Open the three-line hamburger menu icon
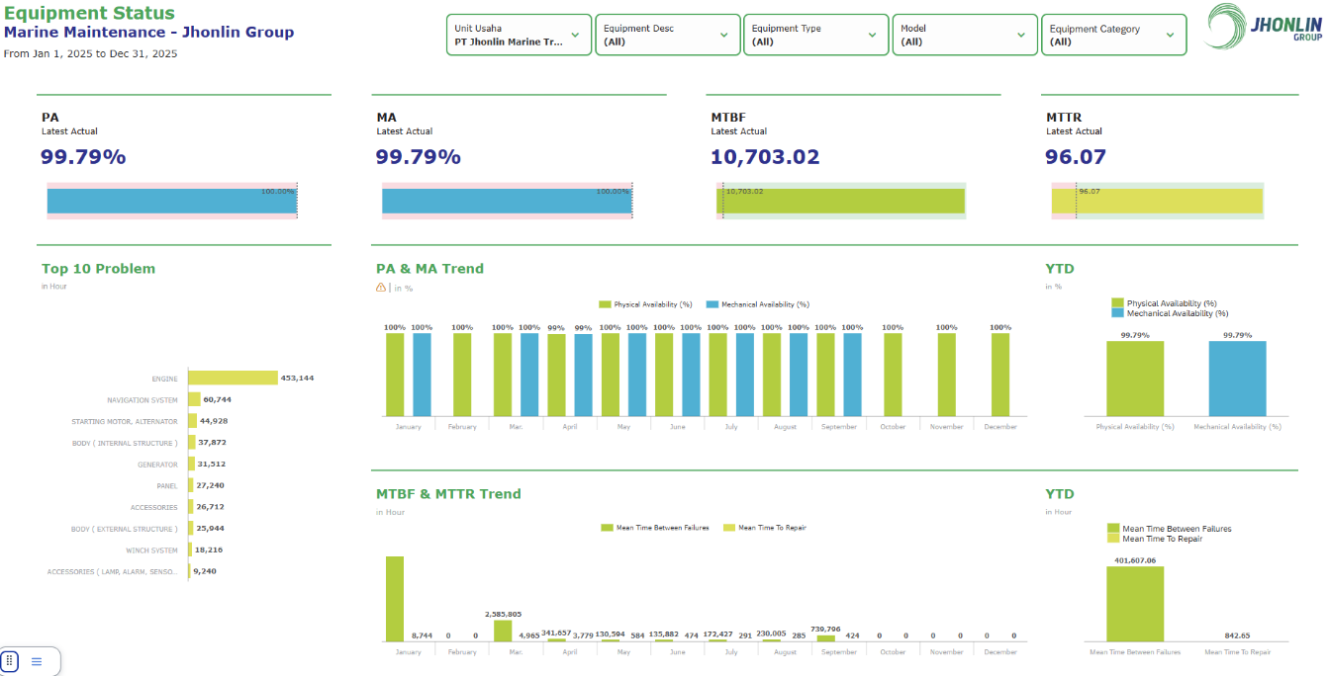 click(x=37, y=661)
